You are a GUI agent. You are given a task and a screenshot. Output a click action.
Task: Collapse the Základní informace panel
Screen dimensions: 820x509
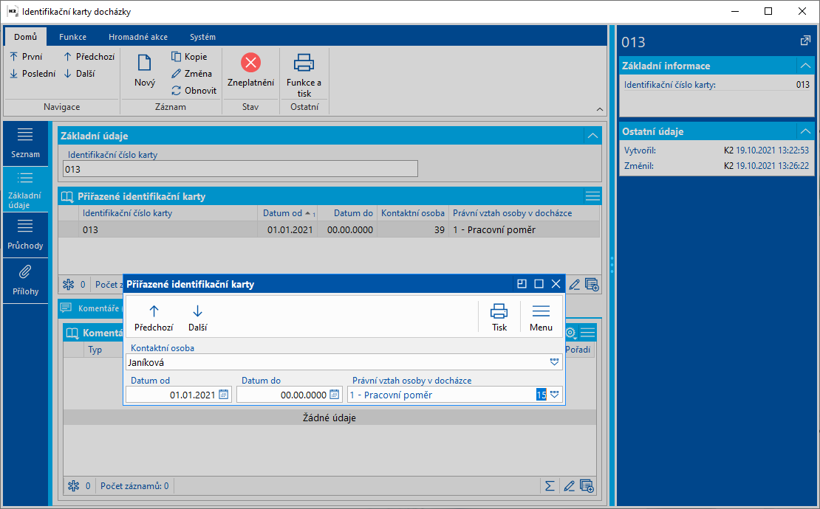click(x=805, y=66)
